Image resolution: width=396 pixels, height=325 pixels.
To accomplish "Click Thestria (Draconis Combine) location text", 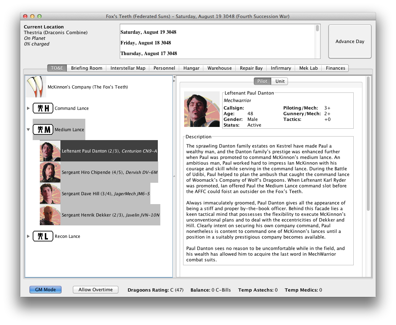I will click(x=55, y=32).
